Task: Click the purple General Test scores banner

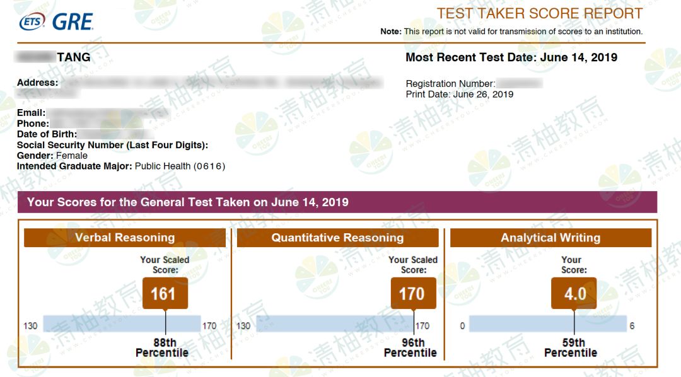Action: 337,202
